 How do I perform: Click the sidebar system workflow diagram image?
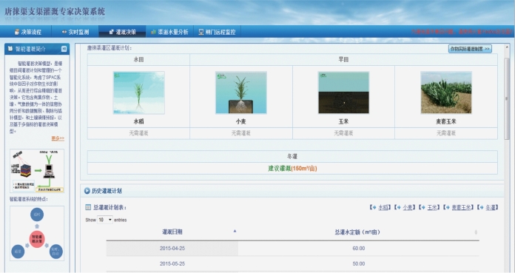coord(37,171)
